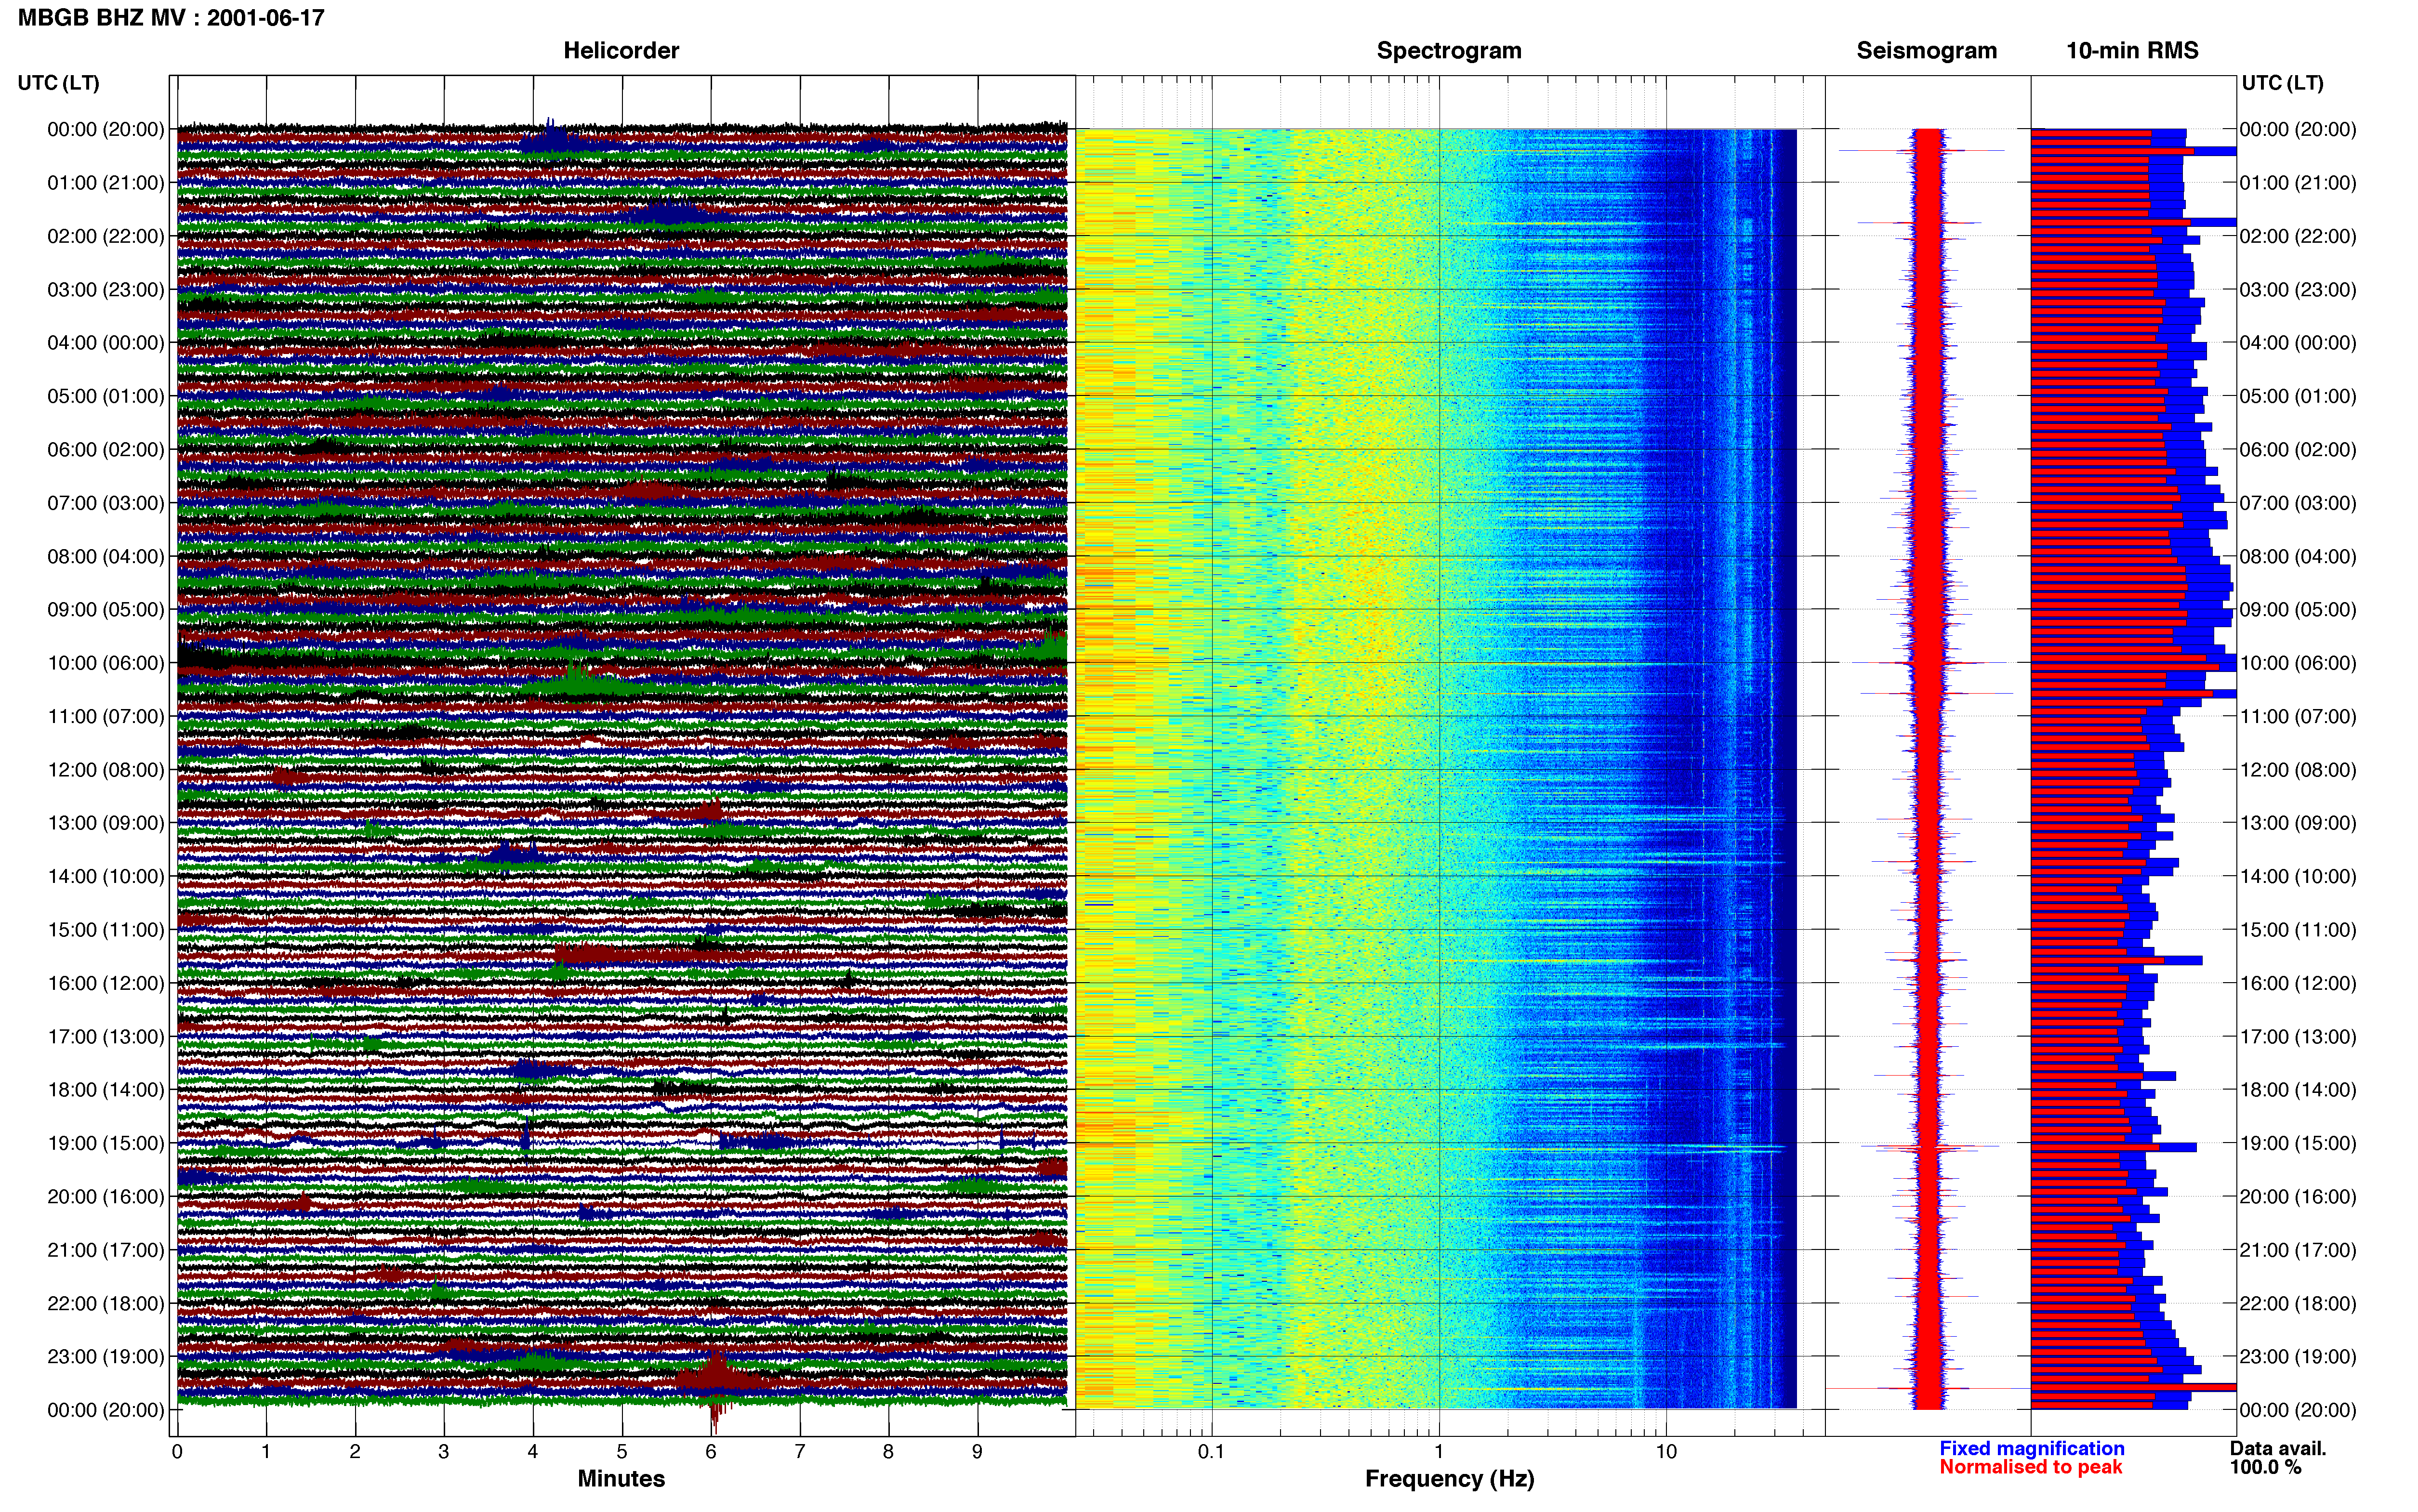Click right time label '22:00 (18:00)'

2298,1304
